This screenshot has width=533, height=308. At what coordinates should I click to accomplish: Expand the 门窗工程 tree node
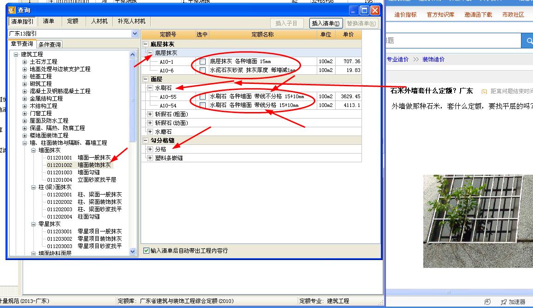click(24, 113)
